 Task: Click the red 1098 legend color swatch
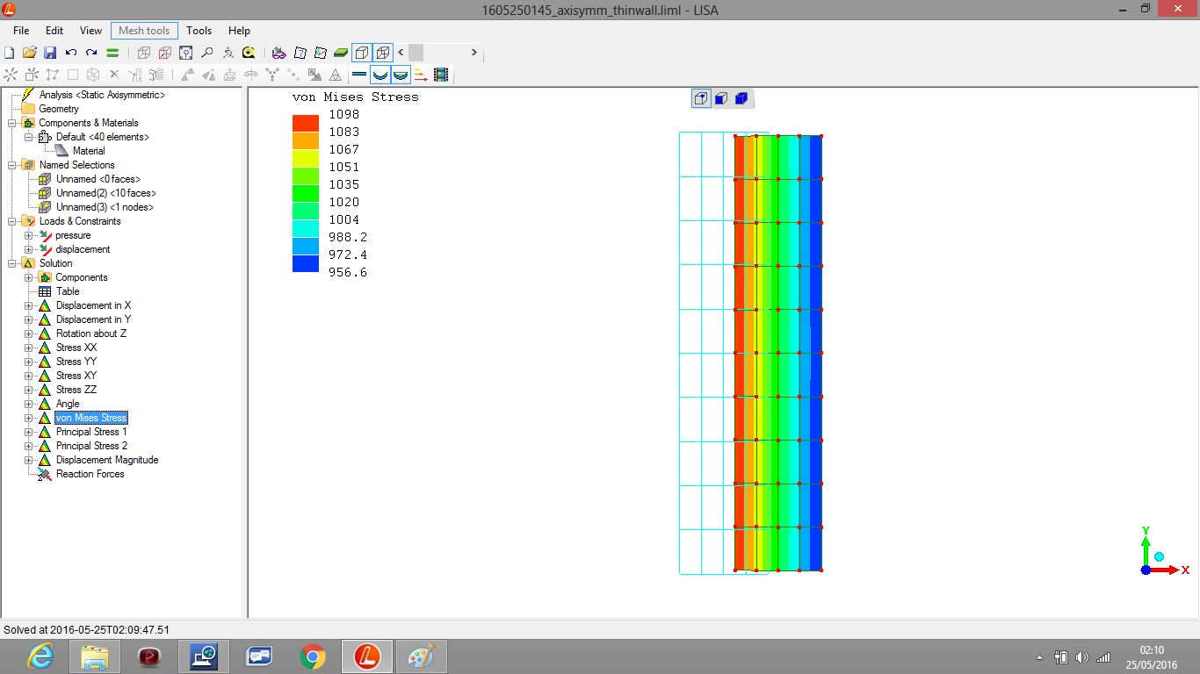coord(306,123)
